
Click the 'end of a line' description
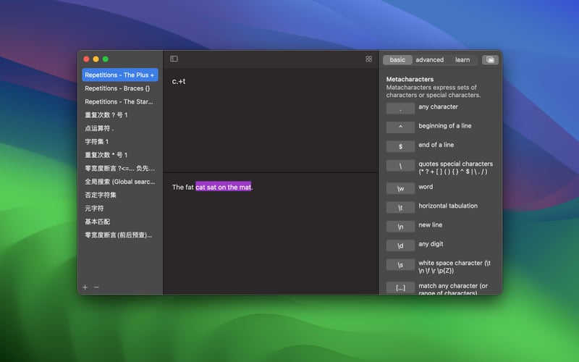(436, 145)
